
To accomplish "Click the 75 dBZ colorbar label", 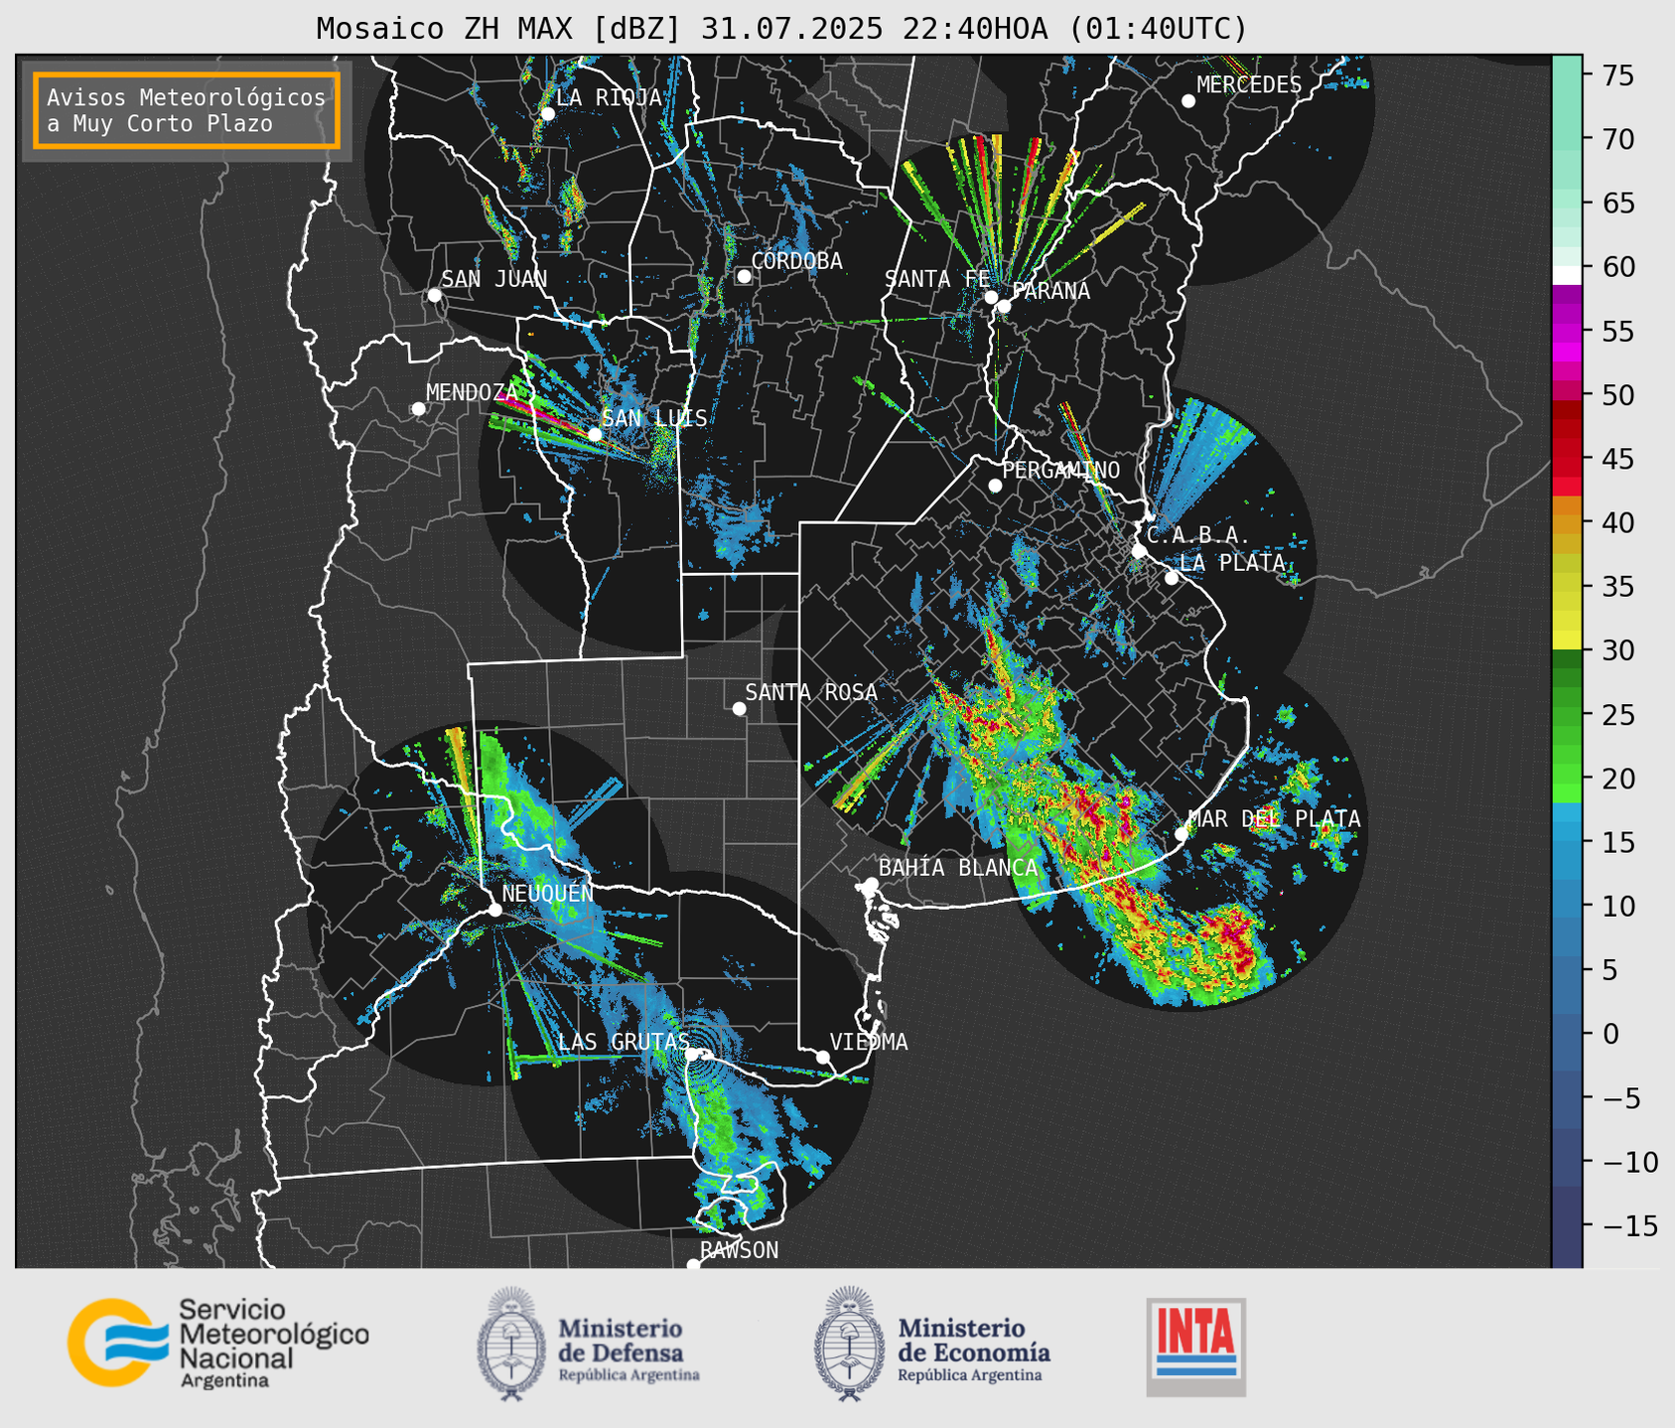I will (1617, 75).
